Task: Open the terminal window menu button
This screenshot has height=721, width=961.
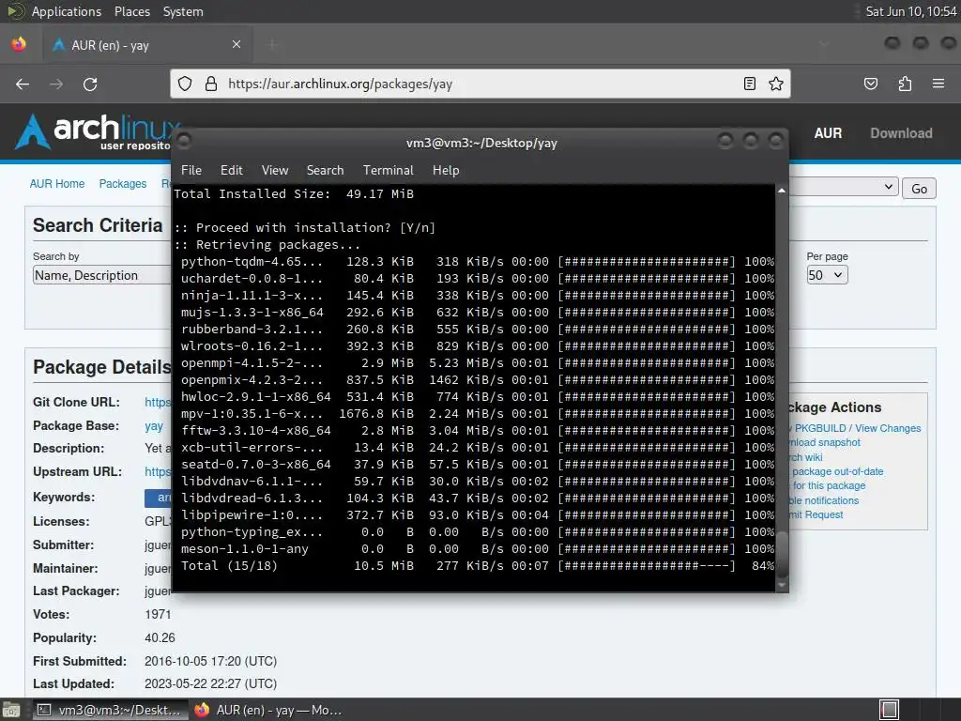Action: [x=185, y=142]
